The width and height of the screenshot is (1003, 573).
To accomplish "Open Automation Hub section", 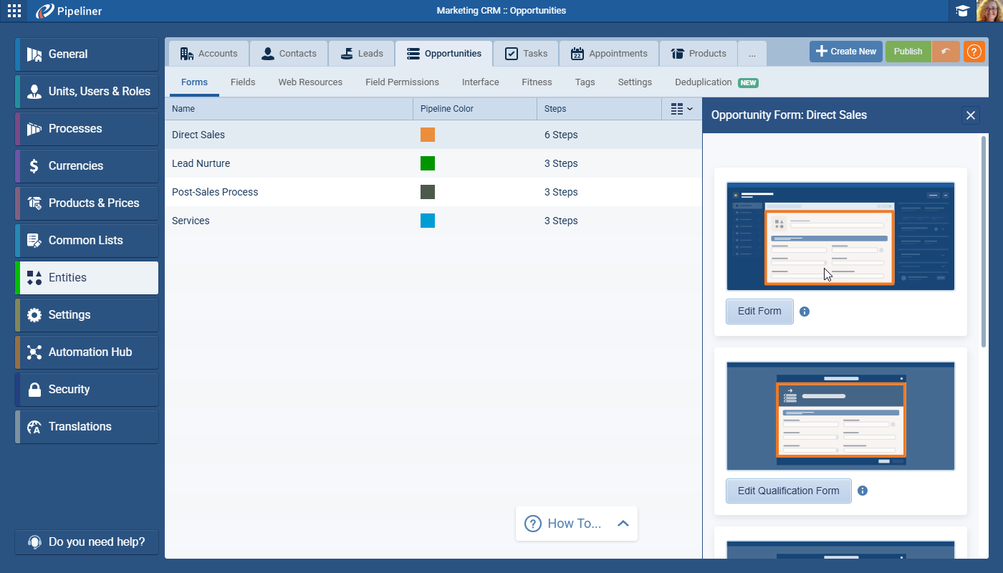I will [87, 352].
